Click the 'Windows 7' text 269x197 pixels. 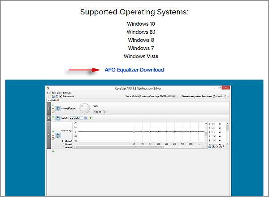pos(141,48)
